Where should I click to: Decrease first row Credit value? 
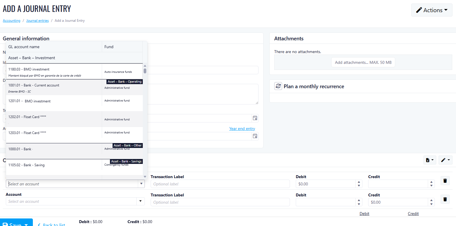[x=431, y=186]
